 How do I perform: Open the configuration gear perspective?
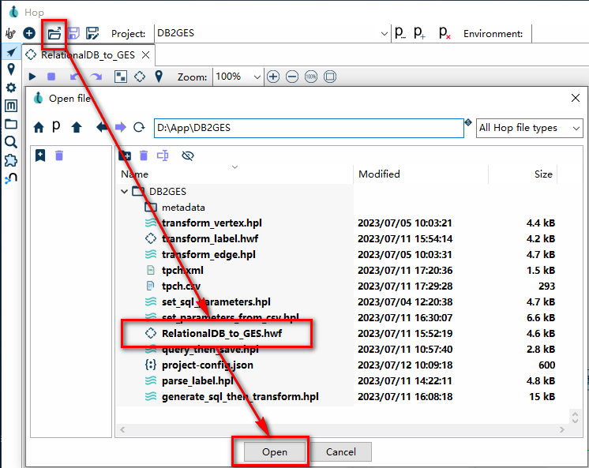(11, 88)
